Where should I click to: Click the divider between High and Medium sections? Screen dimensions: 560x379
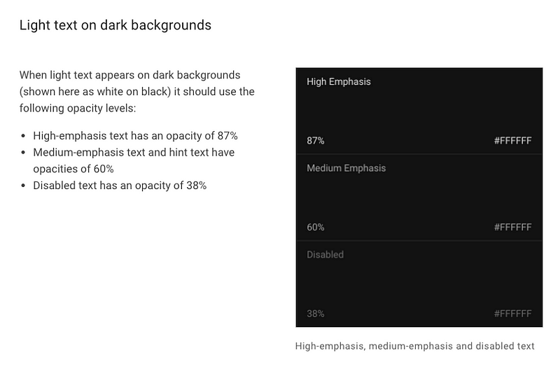(x=419, y=154)
